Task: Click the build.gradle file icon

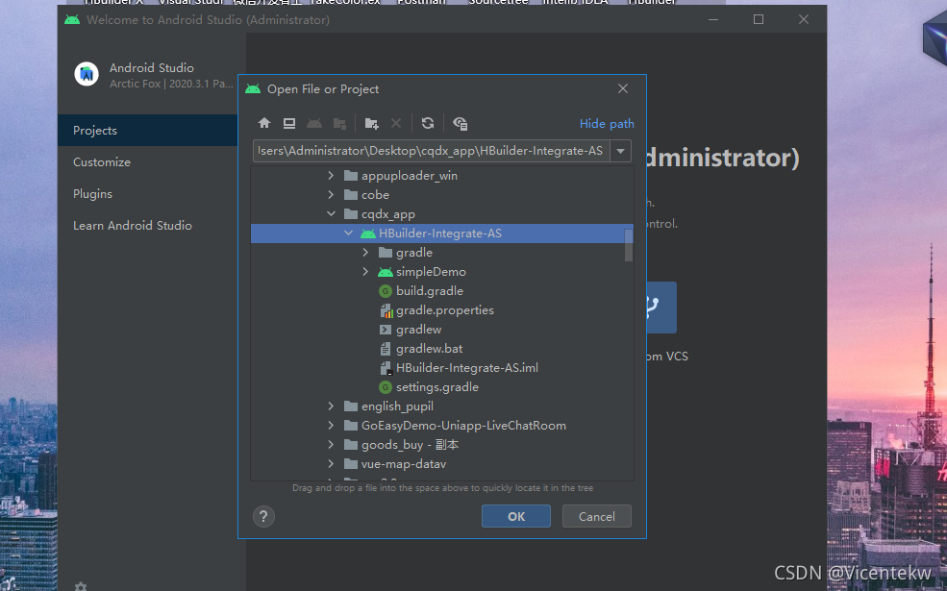Action: pyautogui.click(x=386, y=291)
